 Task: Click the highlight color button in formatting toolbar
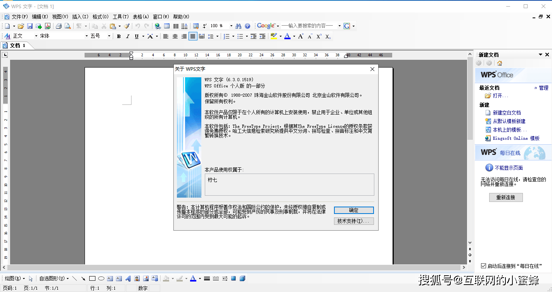[x=273, y=36]
